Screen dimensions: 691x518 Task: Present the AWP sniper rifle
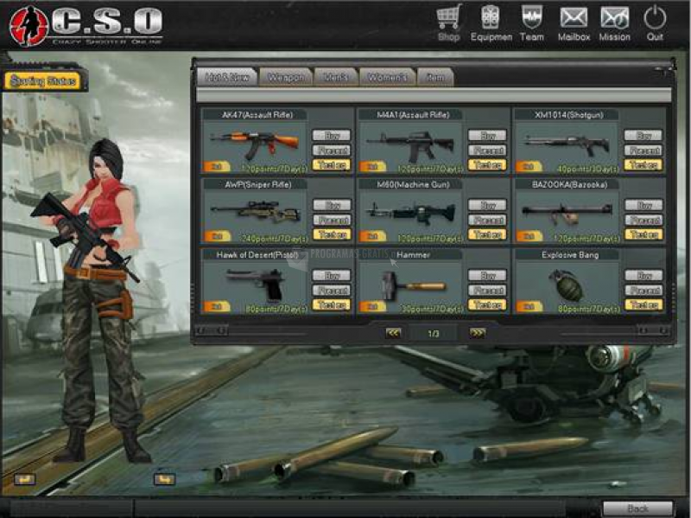(x=332, y=220)
